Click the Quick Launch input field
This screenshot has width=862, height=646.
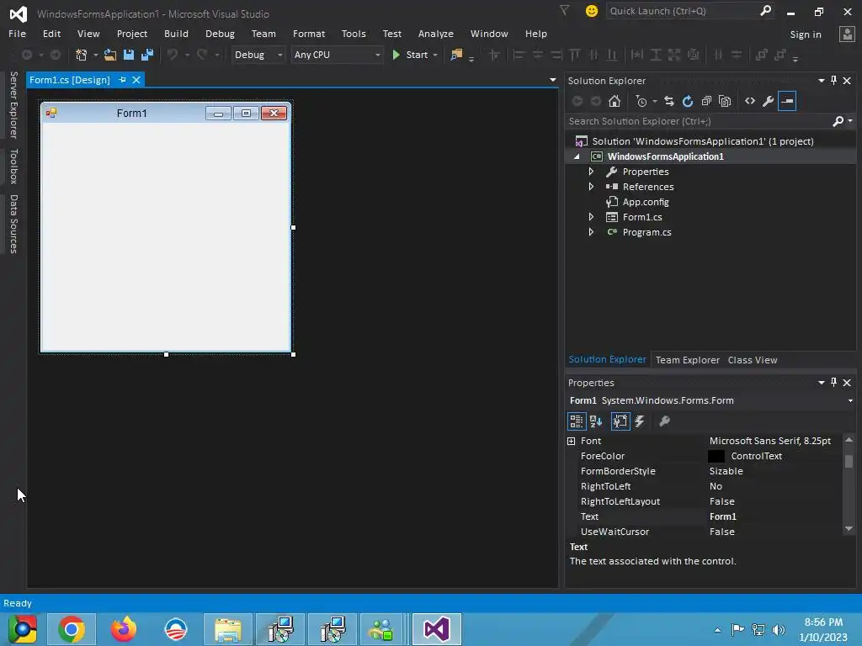click(x=683, y=11)
